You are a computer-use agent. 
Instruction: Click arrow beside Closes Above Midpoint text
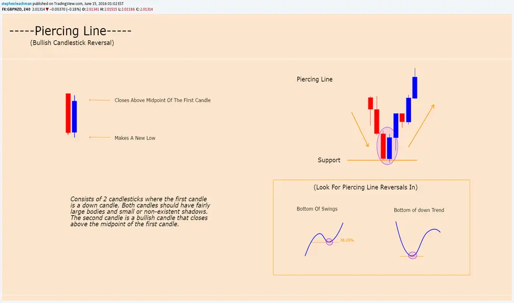[100, 100]
